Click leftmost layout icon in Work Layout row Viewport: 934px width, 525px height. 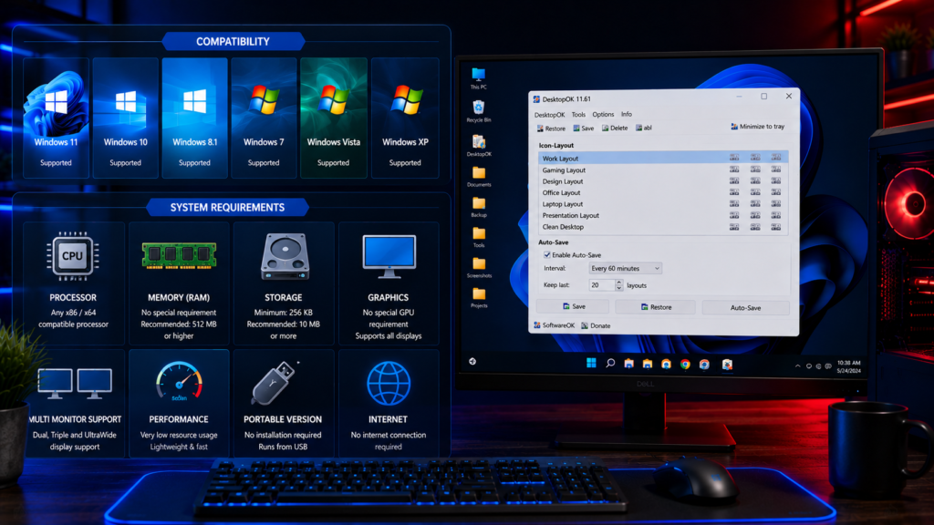734,158
